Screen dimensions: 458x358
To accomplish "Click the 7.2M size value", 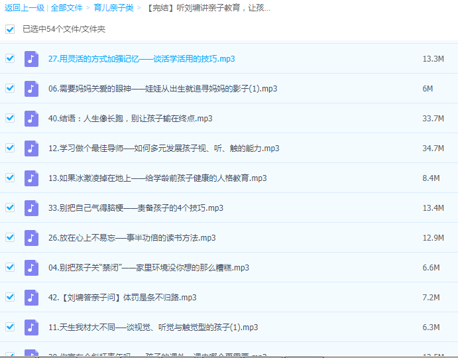I will 431,298.
